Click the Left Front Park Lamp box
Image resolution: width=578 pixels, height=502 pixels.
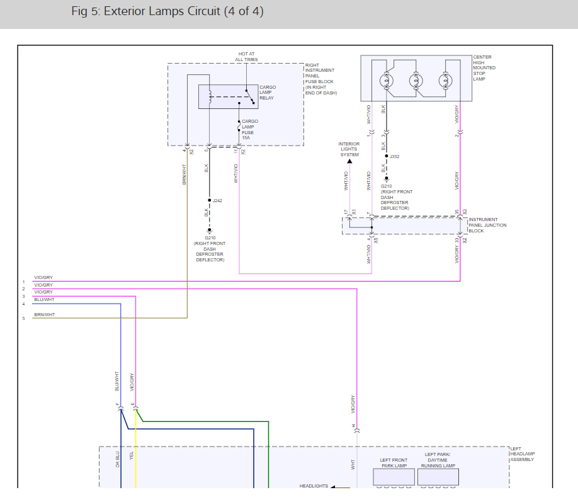394,477
